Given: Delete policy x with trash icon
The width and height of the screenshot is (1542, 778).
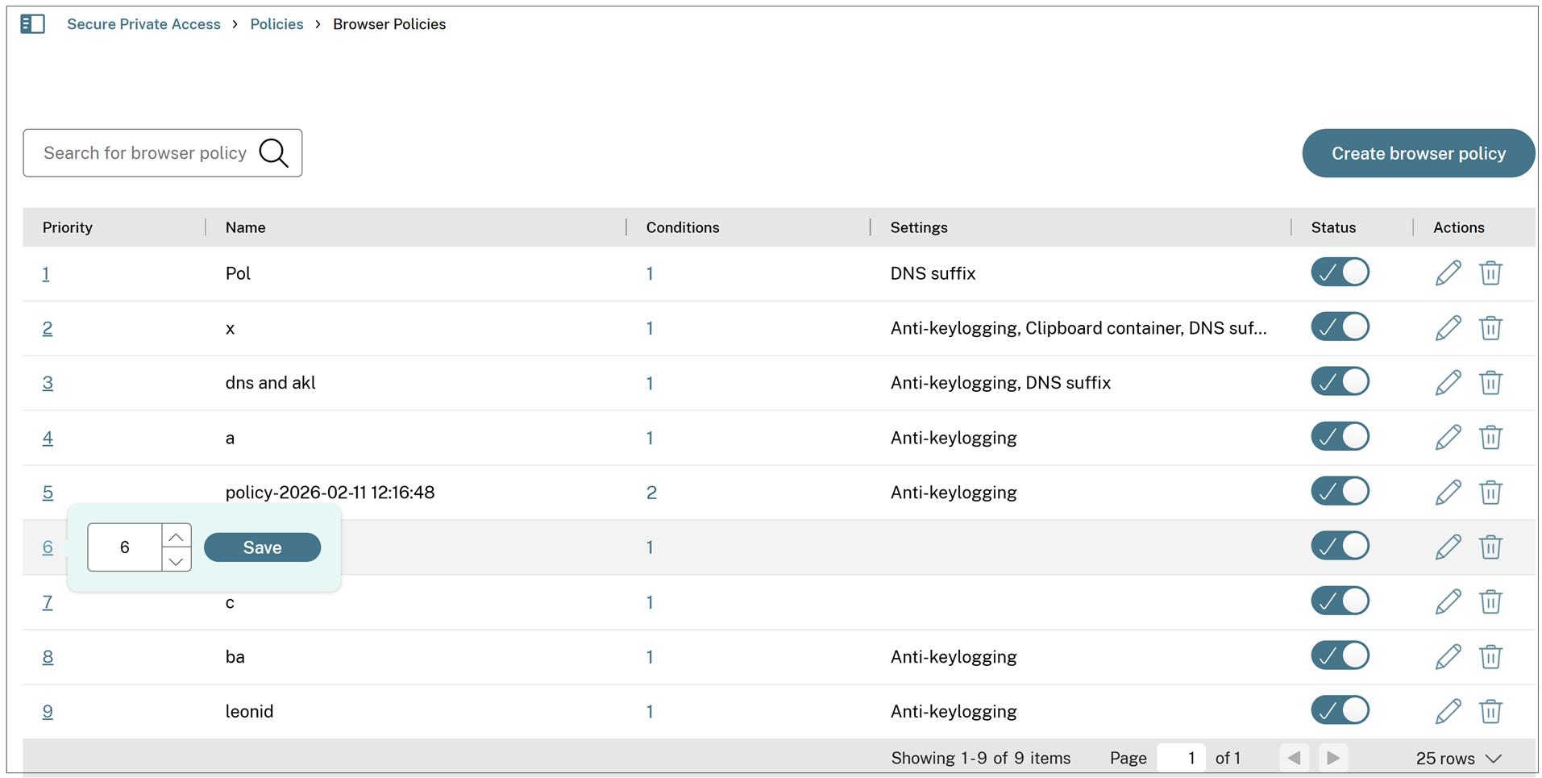Looking at the screenshot, I should [1490, 328].
